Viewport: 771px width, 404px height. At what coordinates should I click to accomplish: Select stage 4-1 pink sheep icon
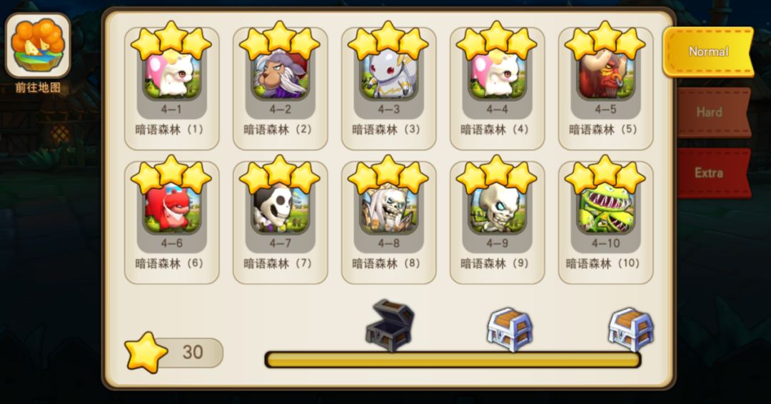pos(171,74)
